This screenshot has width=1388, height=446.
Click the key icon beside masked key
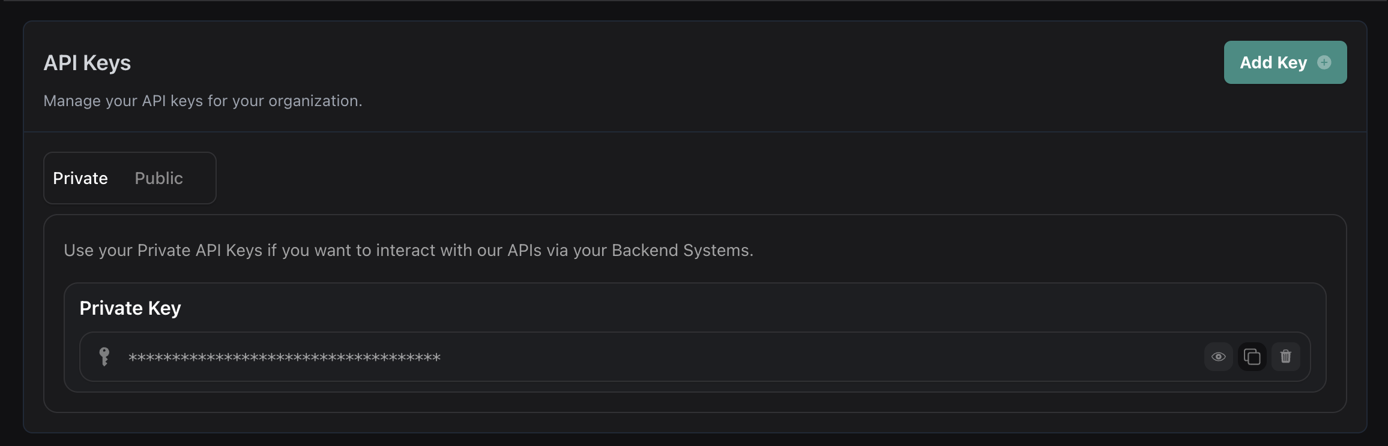[104, 357]
